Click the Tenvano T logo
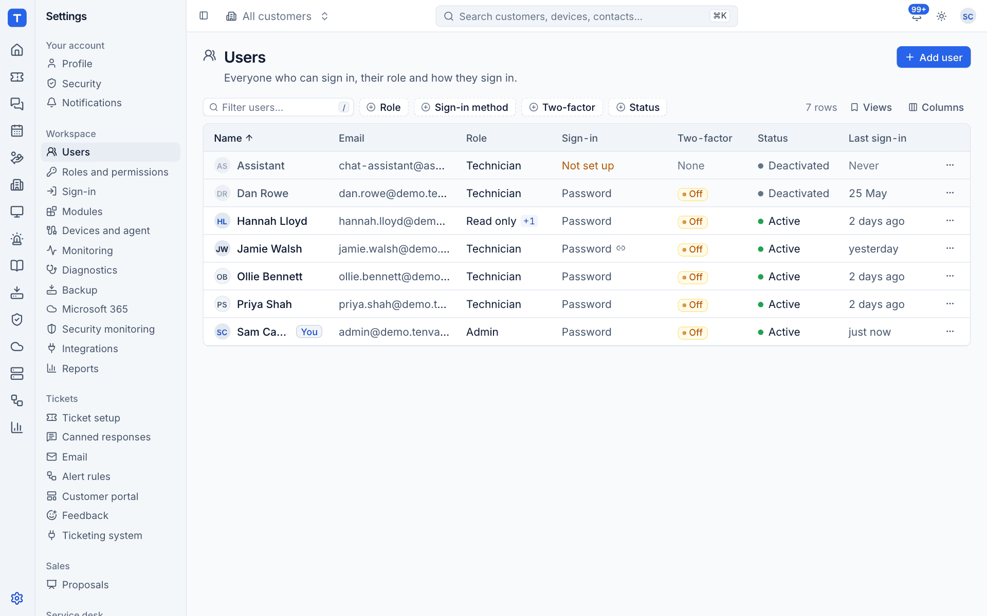The width and height of the screenshot is (987, 616). click(17, 17)
